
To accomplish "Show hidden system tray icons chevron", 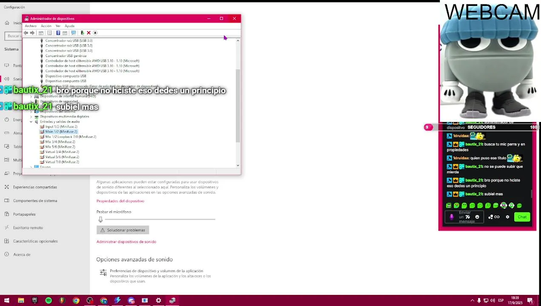I will pos(472,300).
